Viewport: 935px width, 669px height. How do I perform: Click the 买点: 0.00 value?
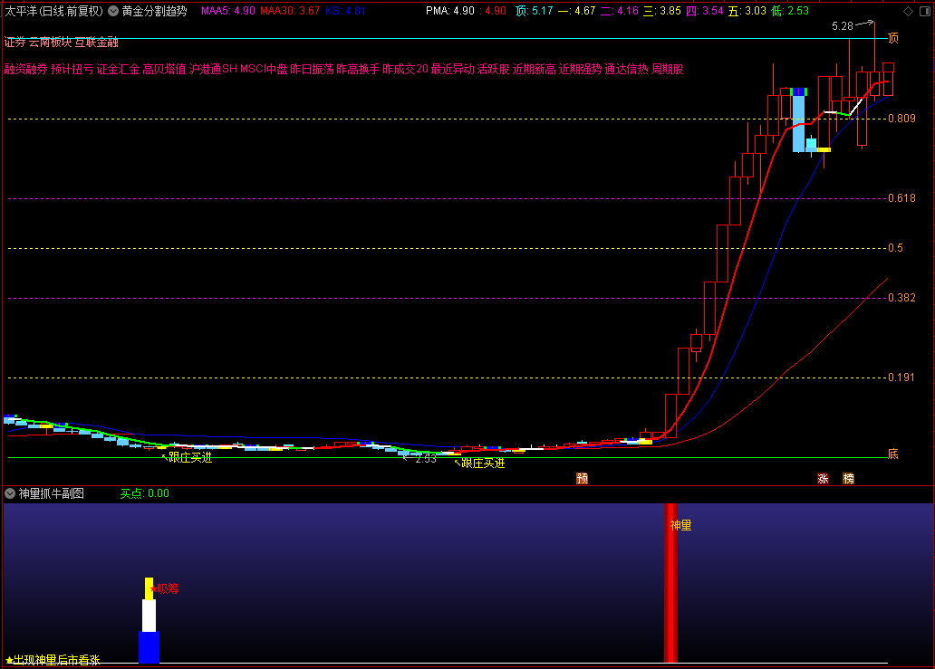click(x=145, y=493)
